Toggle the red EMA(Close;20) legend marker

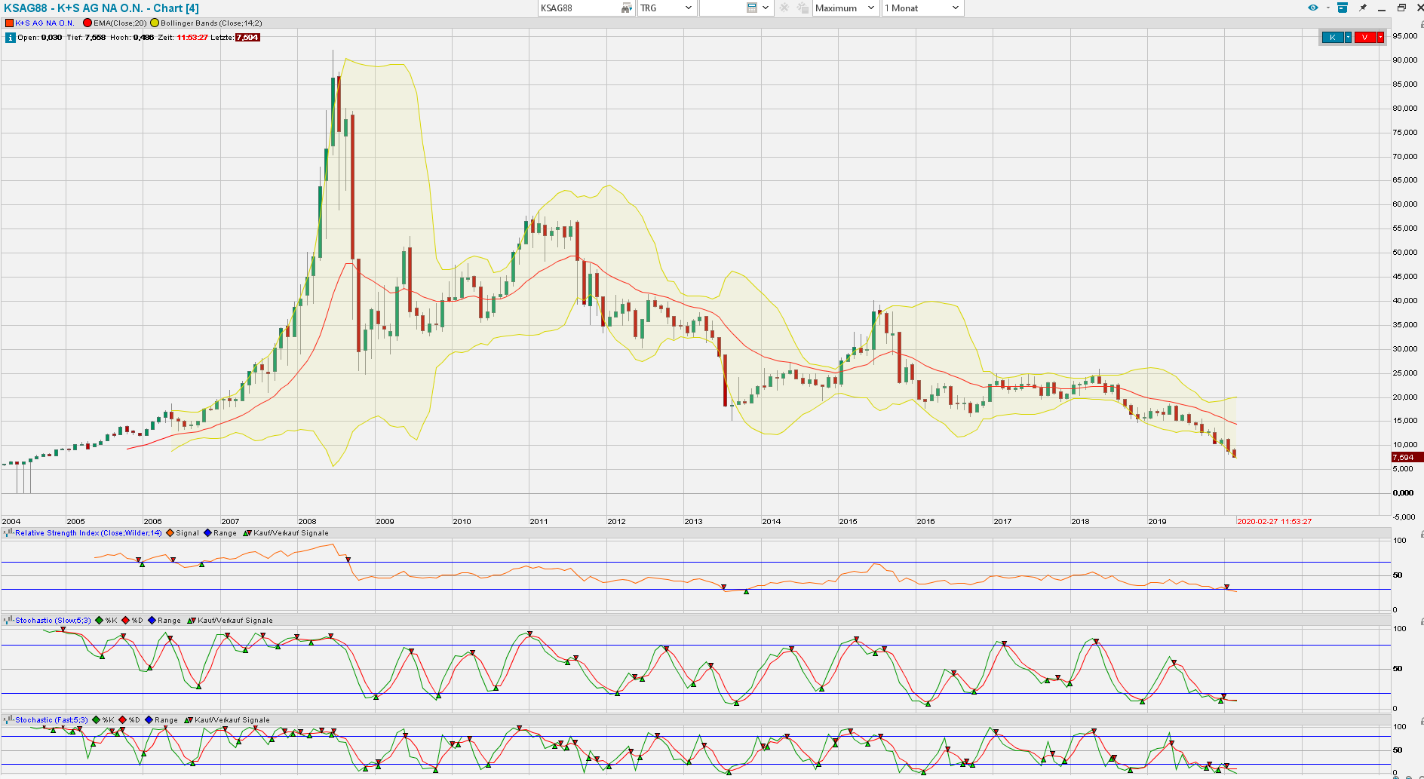click(x=87, y=23)
